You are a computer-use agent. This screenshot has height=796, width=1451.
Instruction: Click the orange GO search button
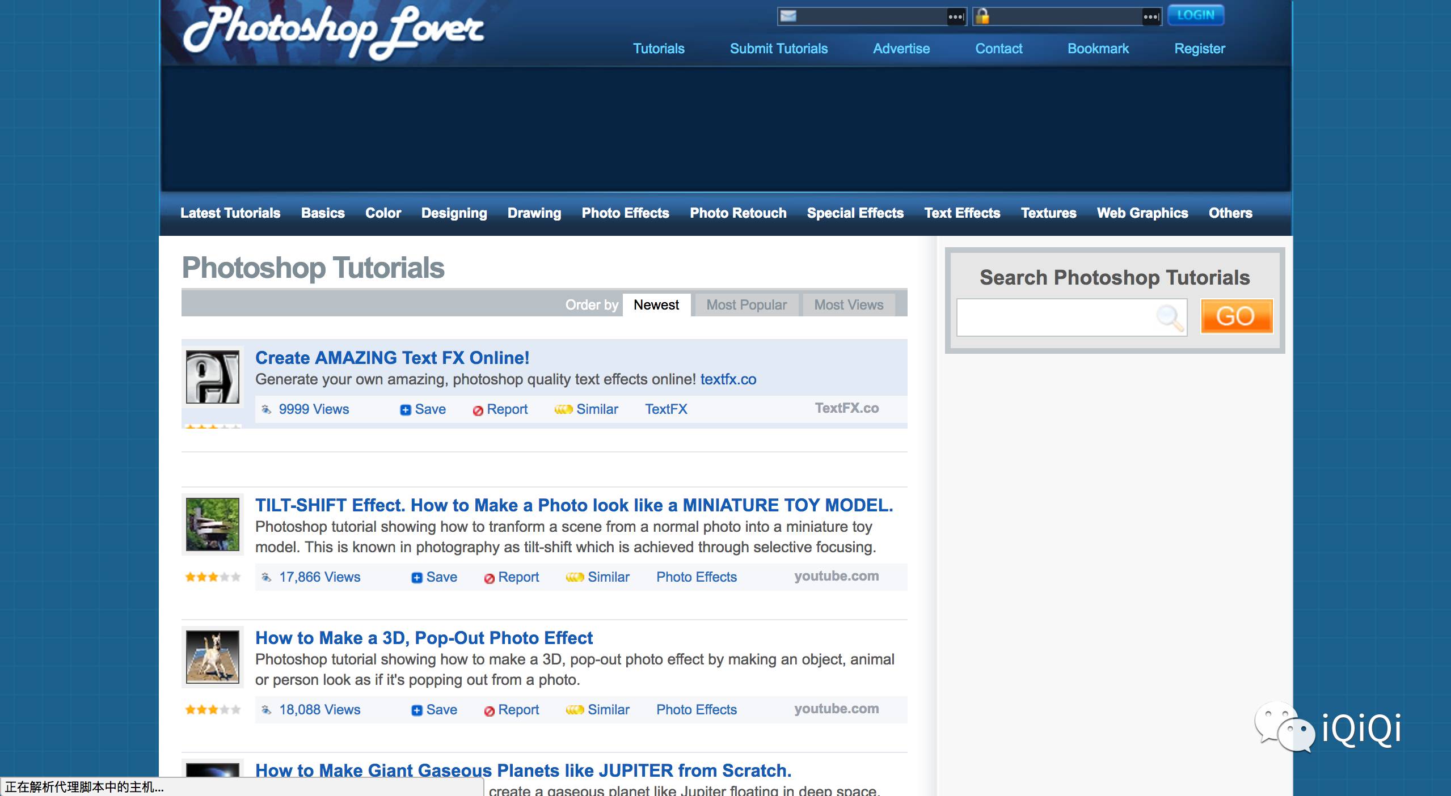point(1237,316)
